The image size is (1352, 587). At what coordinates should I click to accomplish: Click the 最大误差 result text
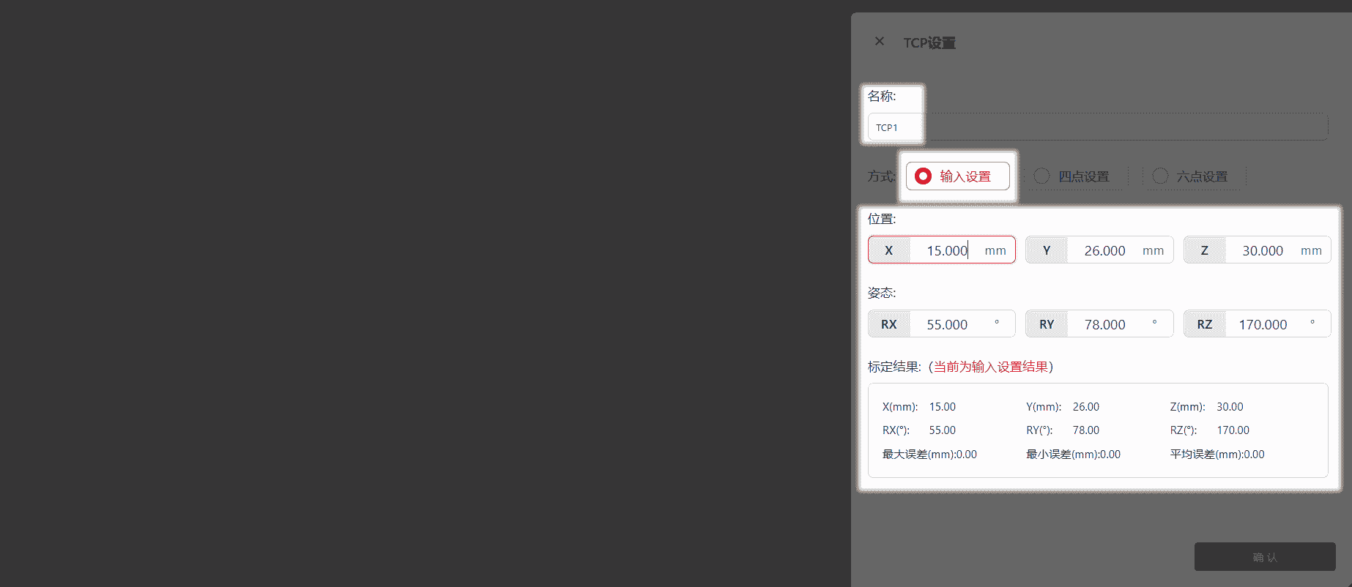click(x=929, y=455)
